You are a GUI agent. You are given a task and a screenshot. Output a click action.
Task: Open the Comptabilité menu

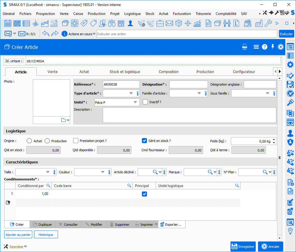click(226, 14)
